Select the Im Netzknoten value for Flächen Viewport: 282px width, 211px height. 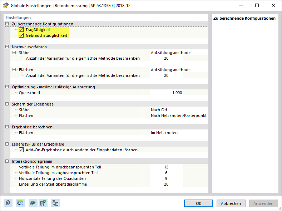pyautogui.click(x=179, y=133)
